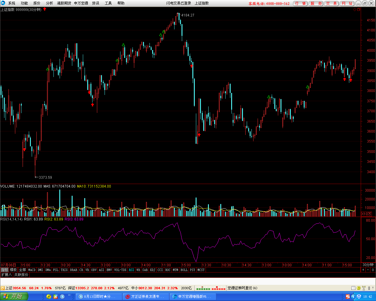Image resolution: width=376 pixels, height=301 pixels.
Task: Switch to the KDJ indicator
Action: 153,270
